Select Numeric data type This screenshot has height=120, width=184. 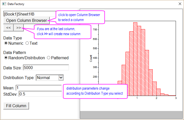coord(14,43)
